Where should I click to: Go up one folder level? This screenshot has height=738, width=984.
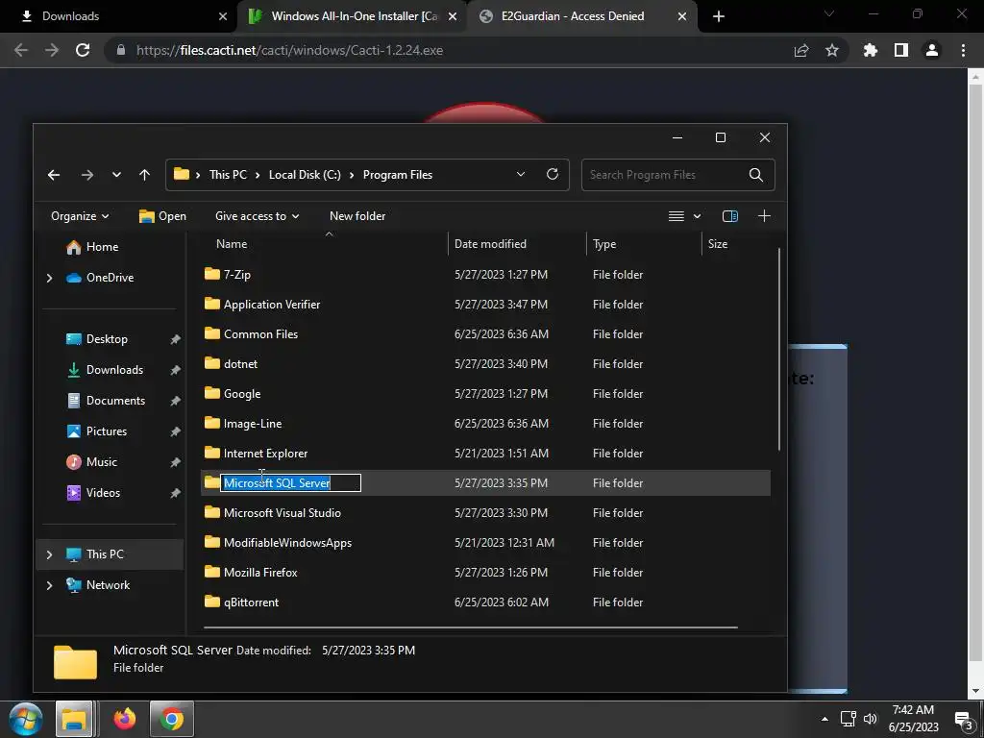coord(145,175)
